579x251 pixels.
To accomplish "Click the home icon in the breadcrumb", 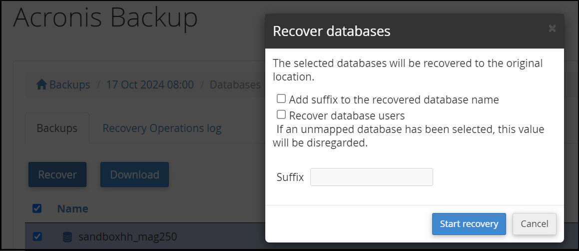I will click(x=41, y=84).
